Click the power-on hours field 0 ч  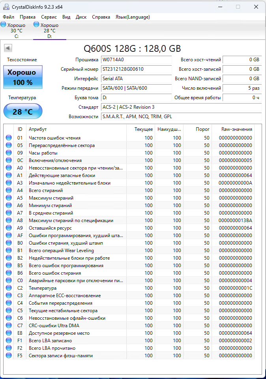(242, 98)
